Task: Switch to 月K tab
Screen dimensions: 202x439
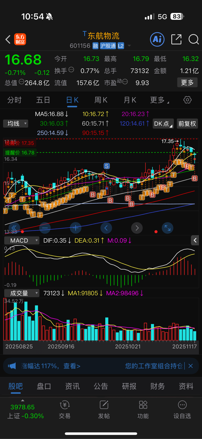Action: 130,100
